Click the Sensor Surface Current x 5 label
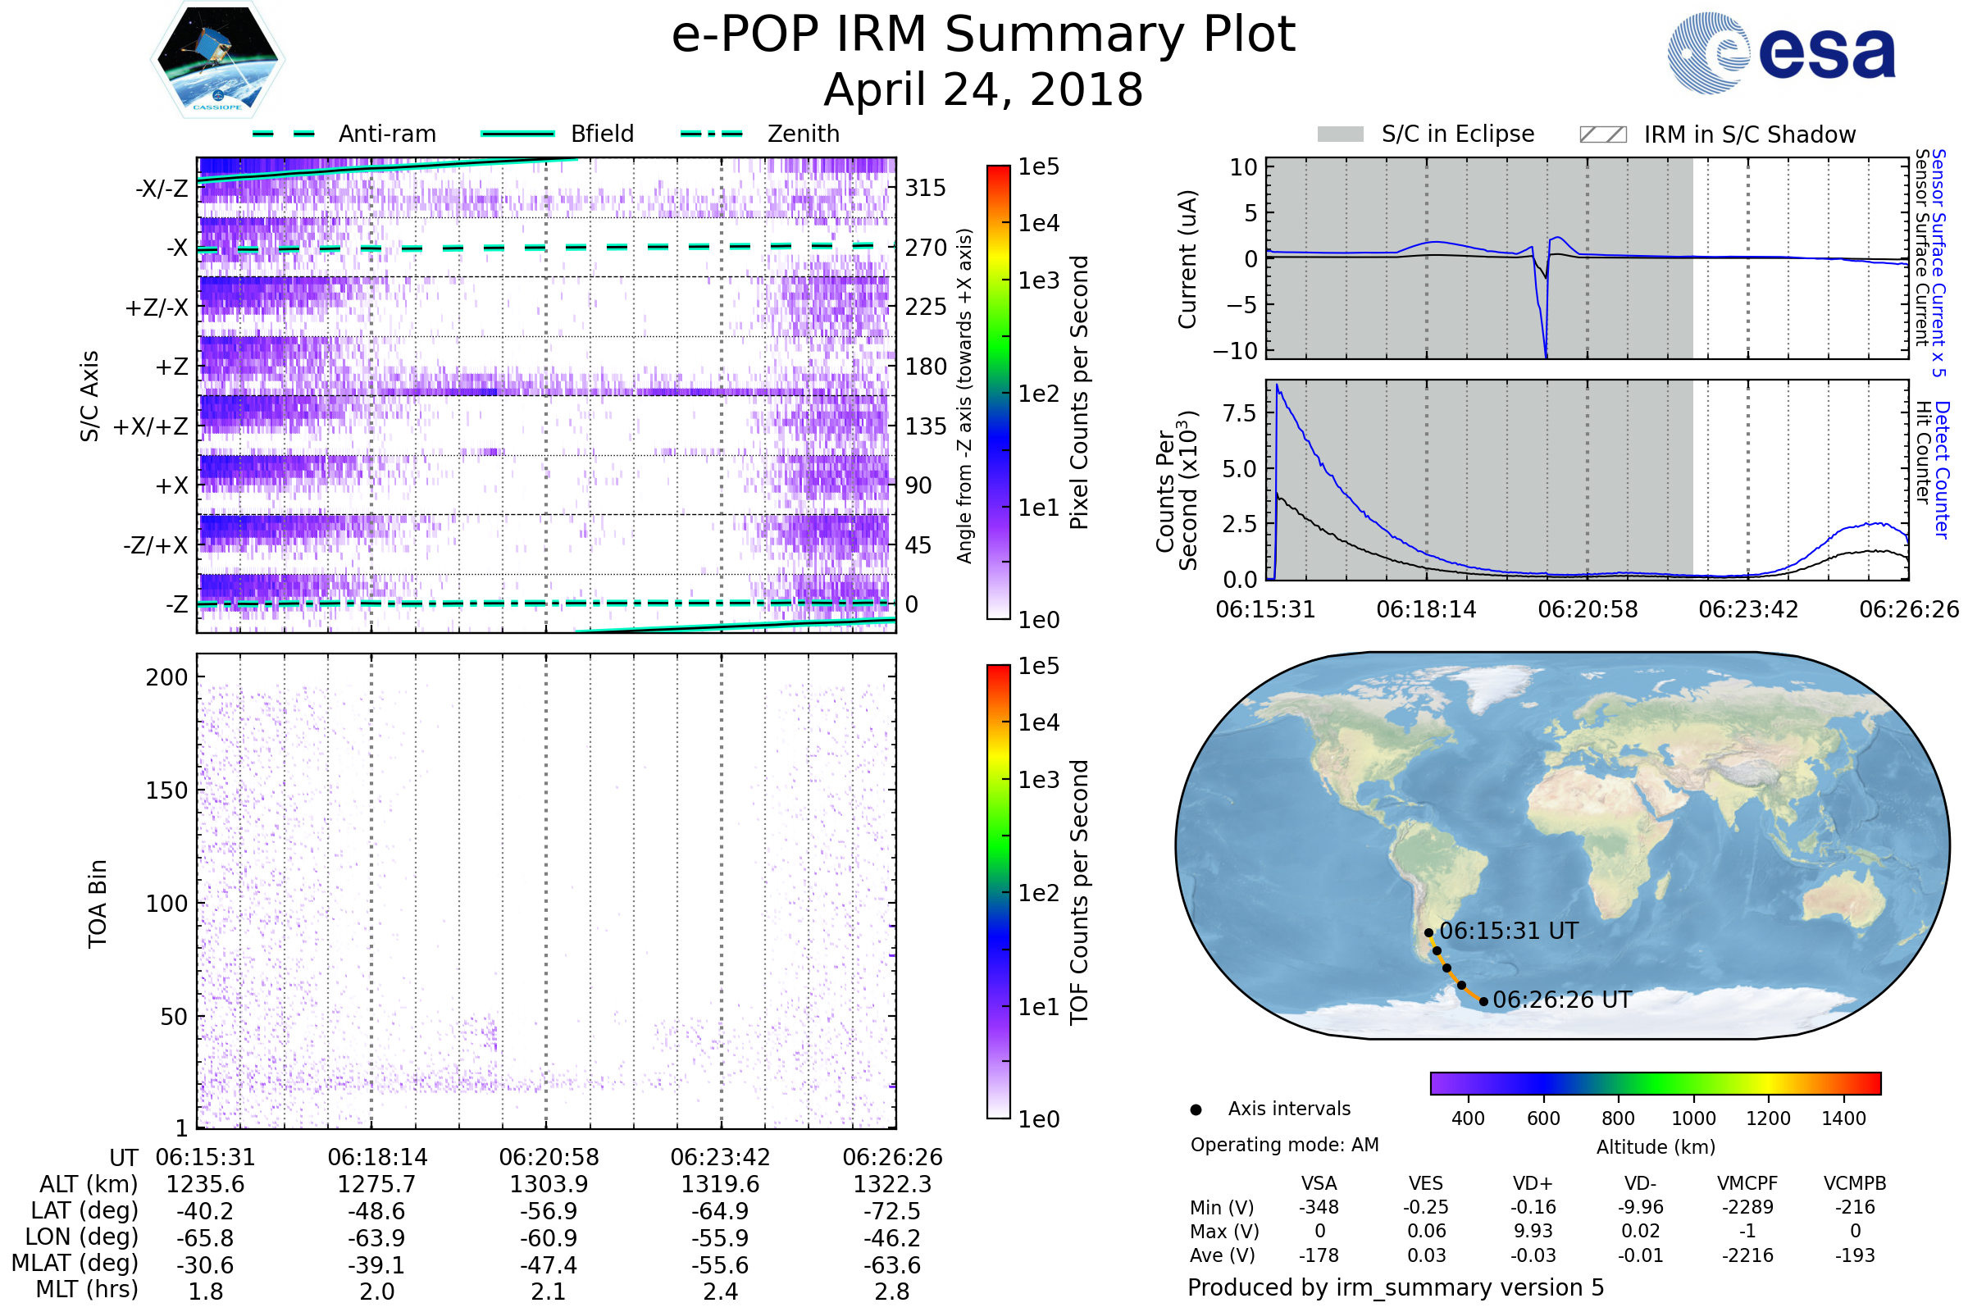Image resolution: width=1968 pixels, height=1312 pixels. coord(1938,262)
